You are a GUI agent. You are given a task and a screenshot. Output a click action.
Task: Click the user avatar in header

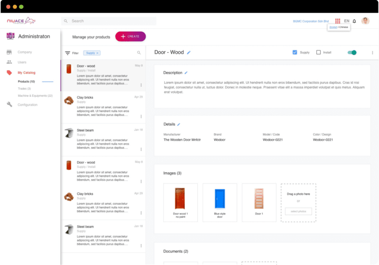(x=365, y=21)
